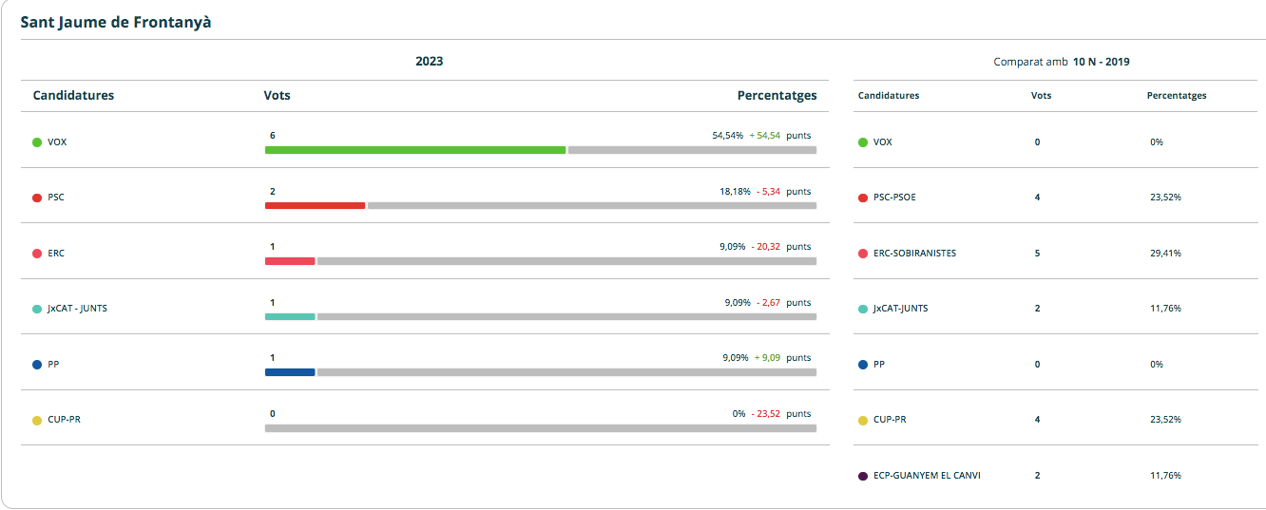Click the blue PP dot in 2023 list
This screenshot has height=510, width=1266.
coord(37,364)
